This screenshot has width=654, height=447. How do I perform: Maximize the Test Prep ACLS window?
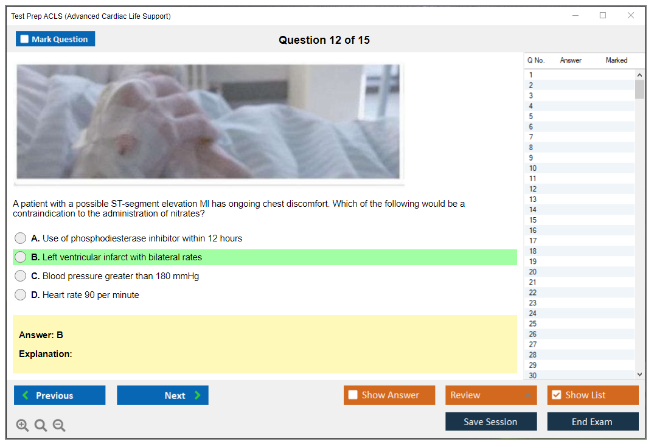[x=603, y=16]
